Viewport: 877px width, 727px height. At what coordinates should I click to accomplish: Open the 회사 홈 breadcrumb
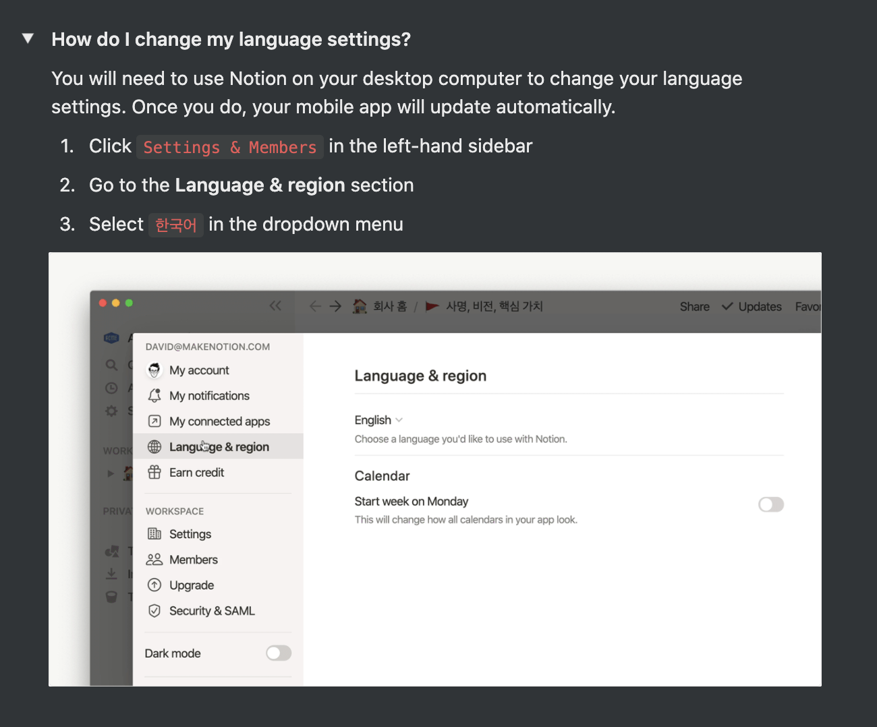tap(390, 306)
